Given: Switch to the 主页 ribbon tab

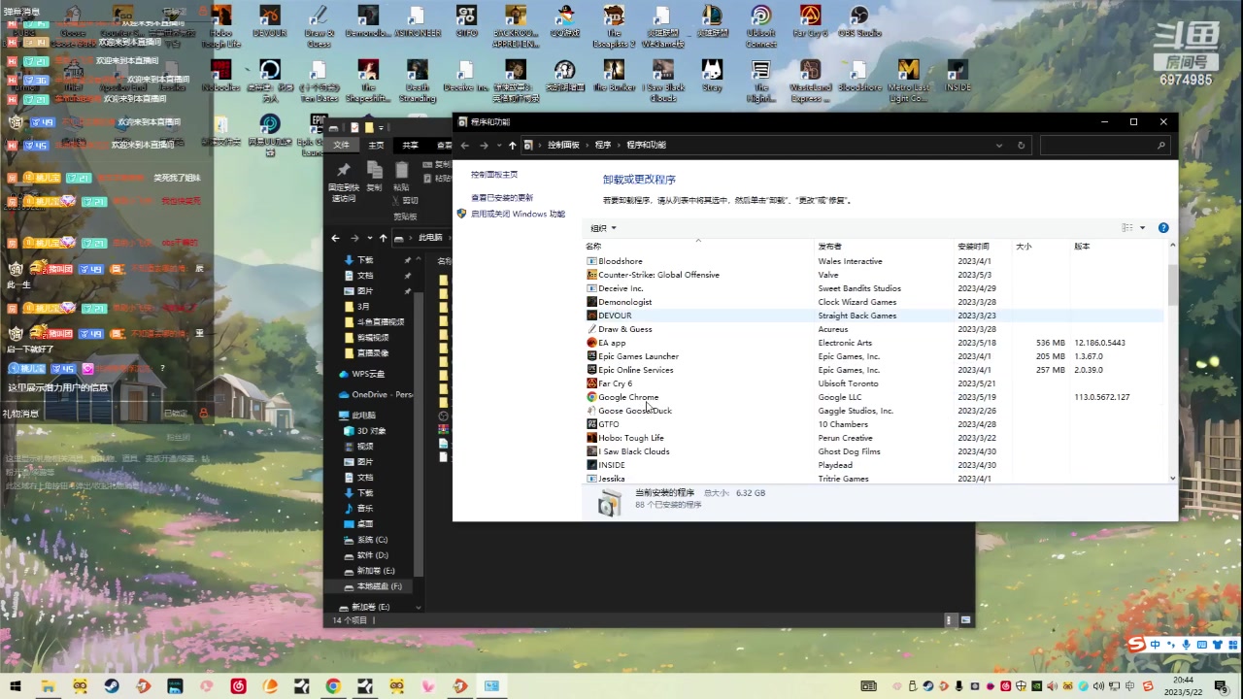Looking at the screenshot, I should (376, 146).
